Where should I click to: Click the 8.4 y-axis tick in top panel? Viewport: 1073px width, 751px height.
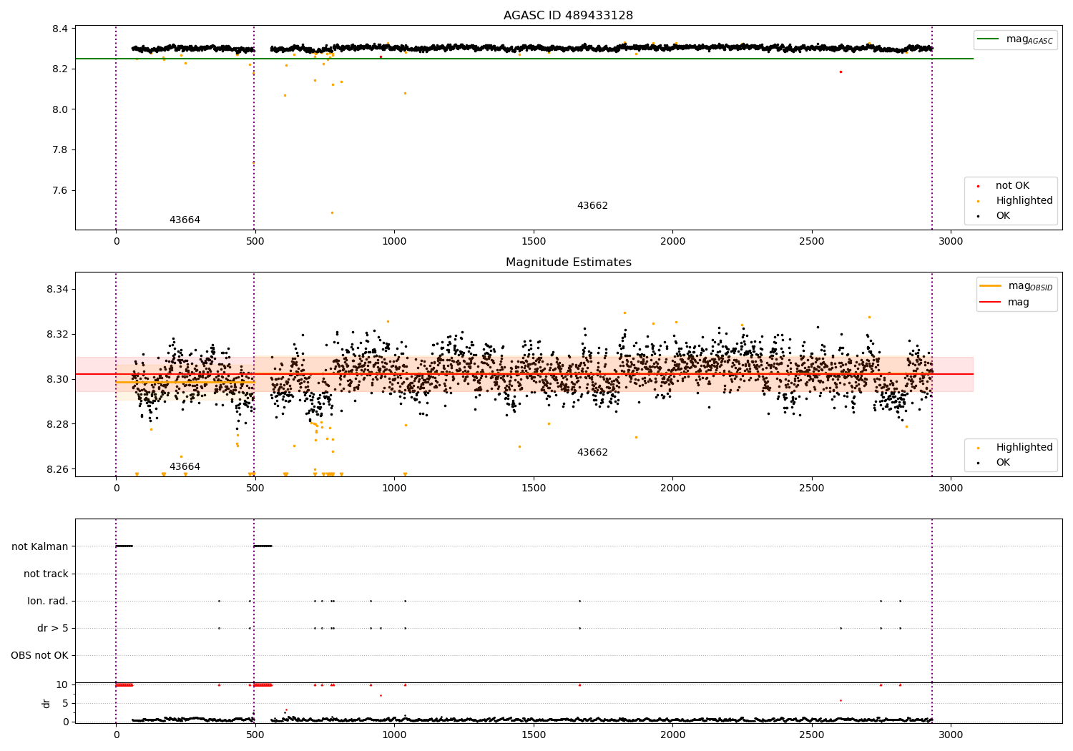(x=60, y=29)
